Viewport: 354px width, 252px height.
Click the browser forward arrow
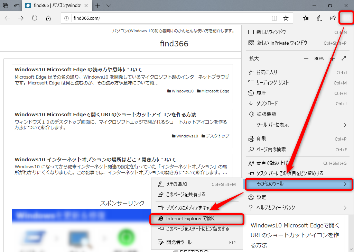click(21, 18)
